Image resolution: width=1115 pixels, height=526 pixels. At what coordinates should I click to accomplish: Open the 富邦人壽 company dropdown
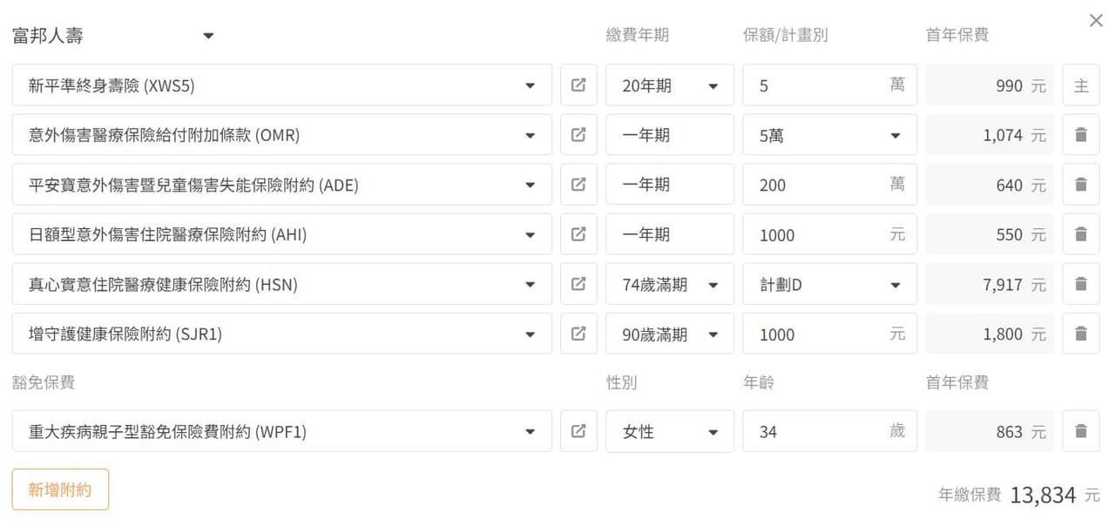(113, 36)
